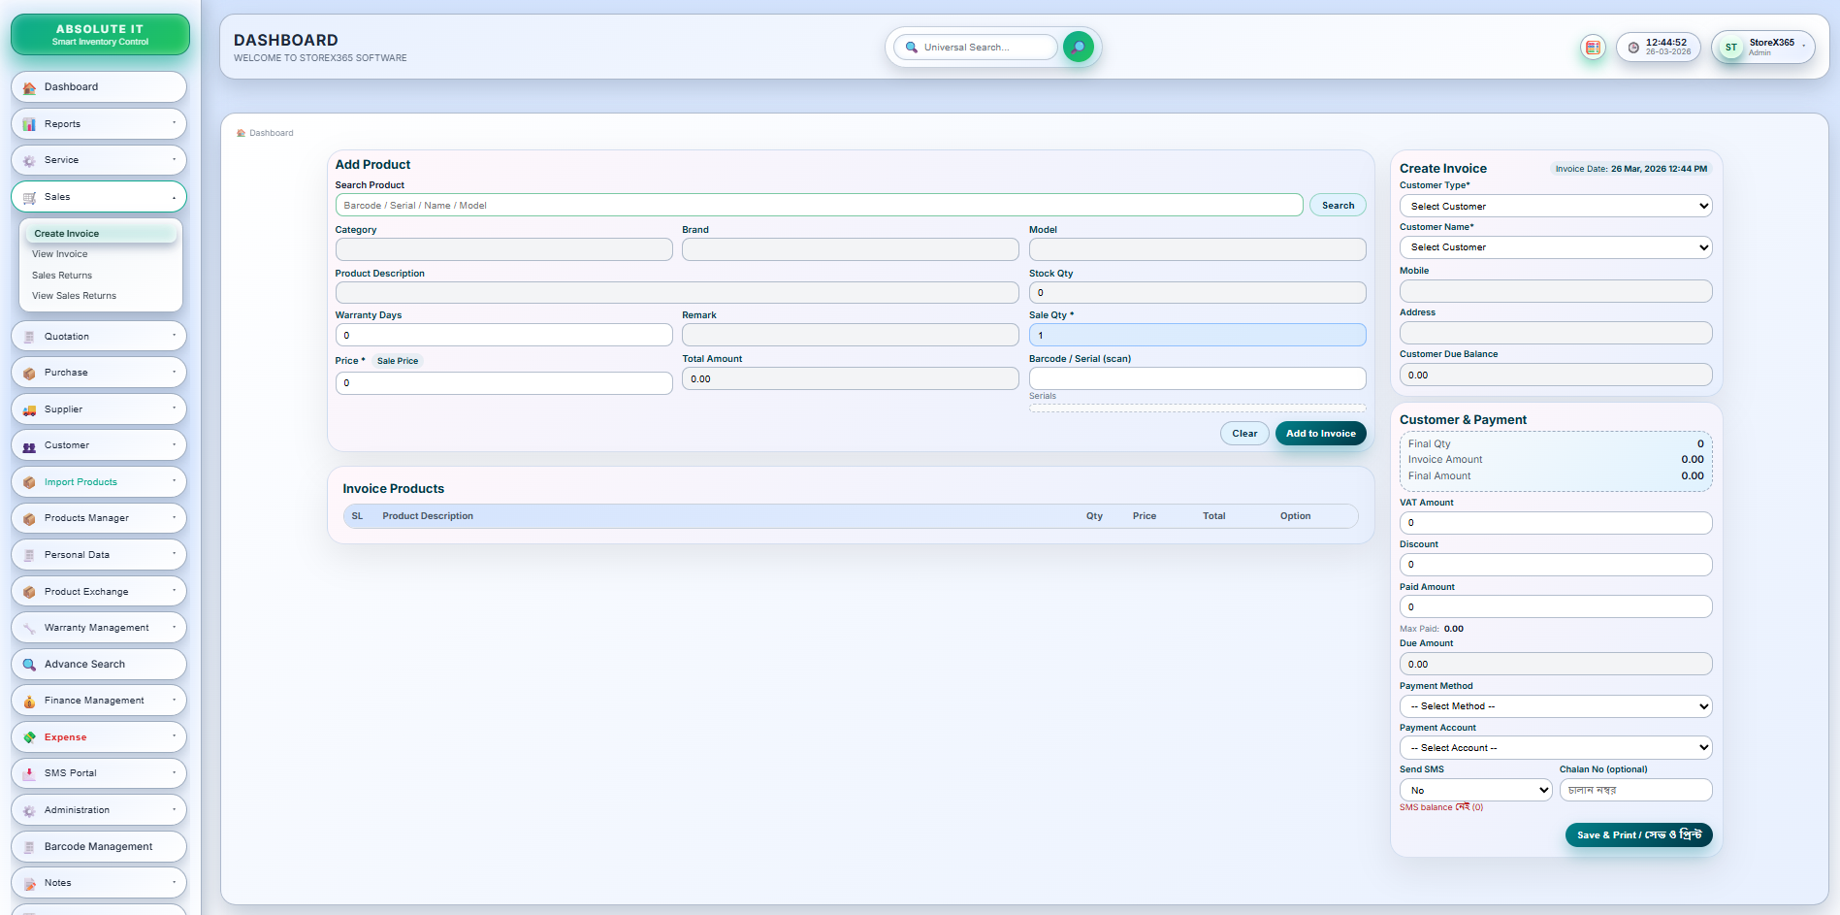The width and height of the screenshot is (1840, 915).
Task: Select the Warranty Management icon
Action: click(x=28, y=627)
